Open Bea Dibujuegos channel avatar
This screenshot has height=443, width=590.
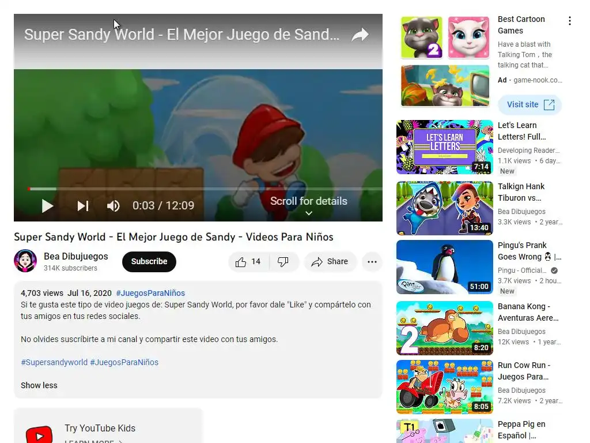[x=25, y=261]
